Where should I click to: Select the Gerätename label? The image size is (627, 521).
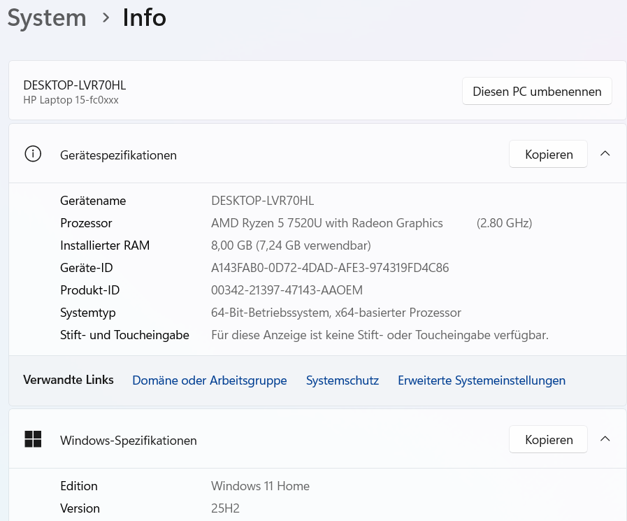93,201
